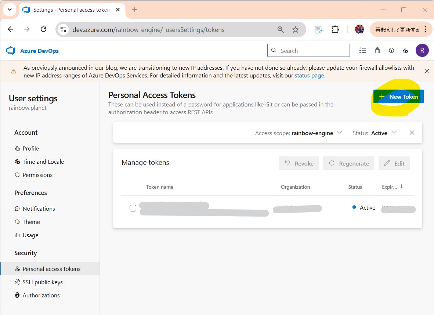Click the browser back arrow
434x315 pixels.
coord(11,29)
